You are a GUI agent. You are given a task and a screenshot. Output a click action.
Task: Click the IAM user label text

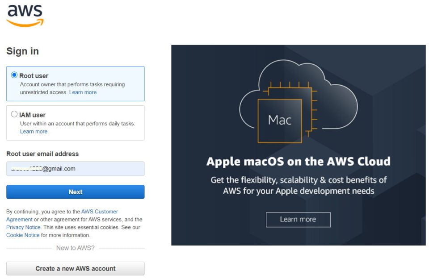pos(32,115)
